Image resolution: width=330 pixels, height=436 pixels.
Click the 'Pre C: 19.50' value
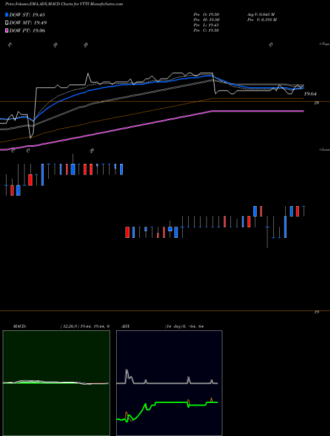207,30
